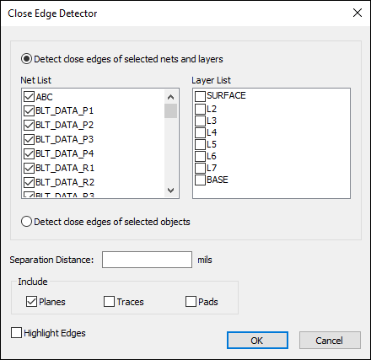Check the L4 layer checkbox
Viewport: 371px width, 360px height.
coord(200,132)
